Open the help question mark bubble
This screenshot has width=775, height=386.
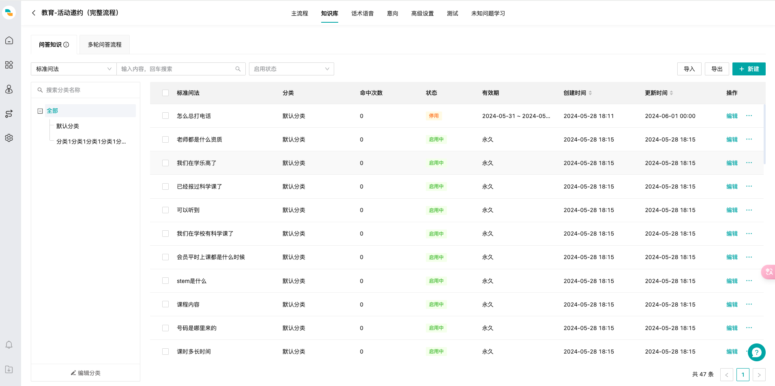756,352
